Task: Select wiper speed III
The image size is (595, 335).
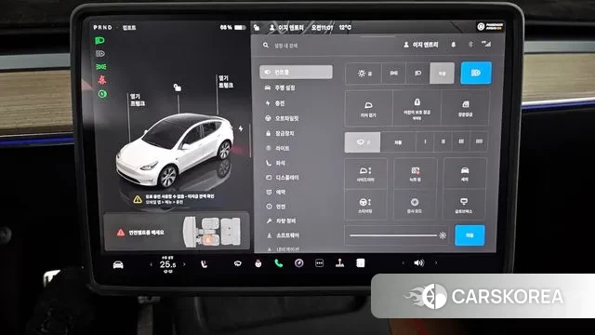Action: point(461,141)
